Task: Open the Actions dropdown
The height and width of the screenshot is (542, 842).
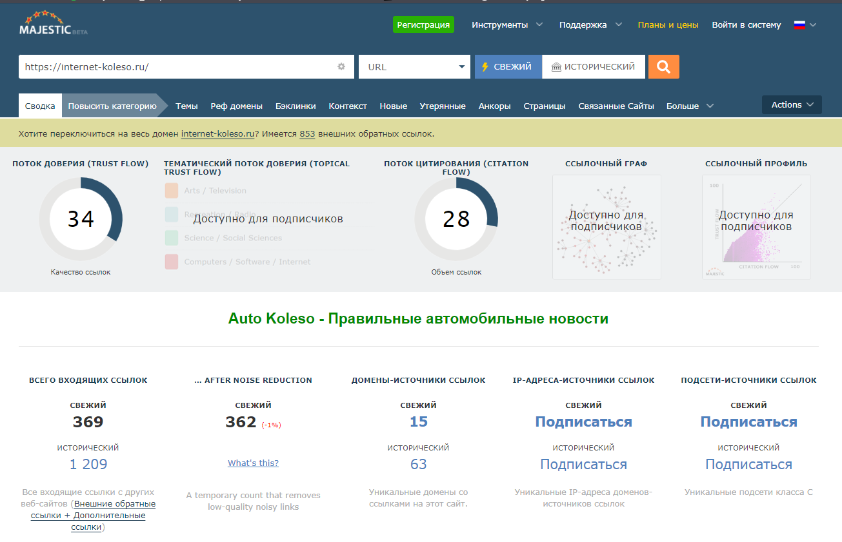Action: point(792,105)
